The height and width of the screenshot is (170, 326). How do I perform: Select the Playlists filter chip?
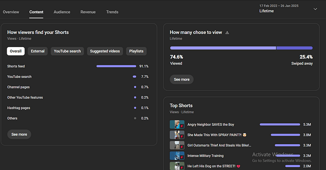click(136, 51)
